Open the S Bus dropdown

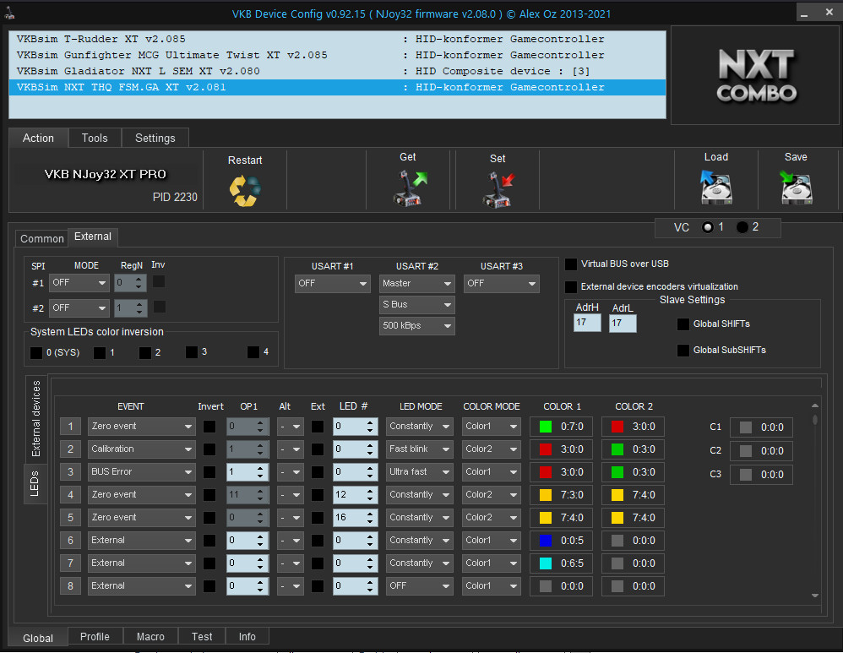(x=416, y=304)
